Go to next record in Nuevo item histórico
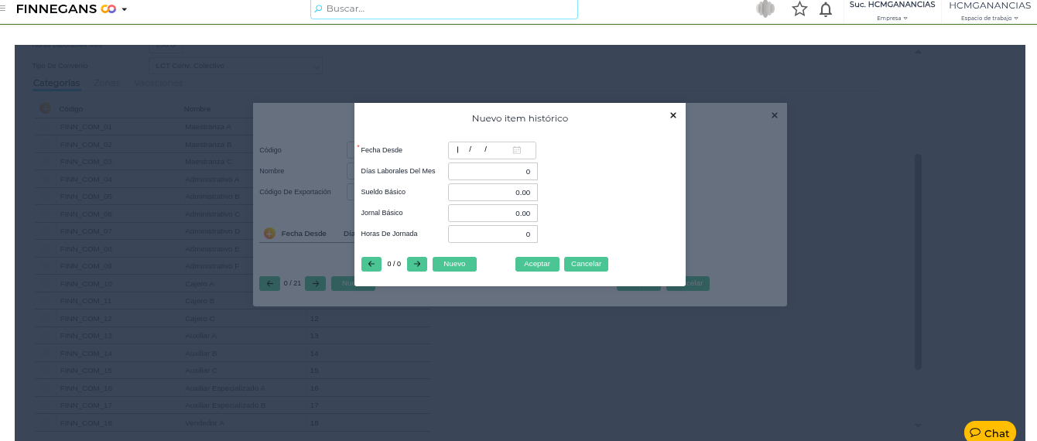The width and height of the screenshot is (1037, 441). 417,264
